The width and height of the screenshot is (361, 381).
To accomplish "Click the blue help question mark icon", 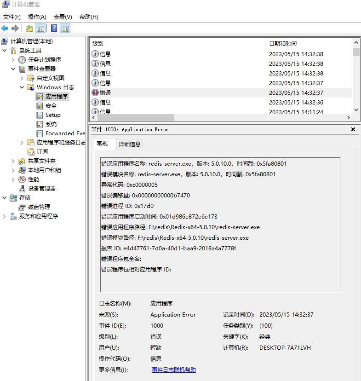I will click(x=54, y=29).
